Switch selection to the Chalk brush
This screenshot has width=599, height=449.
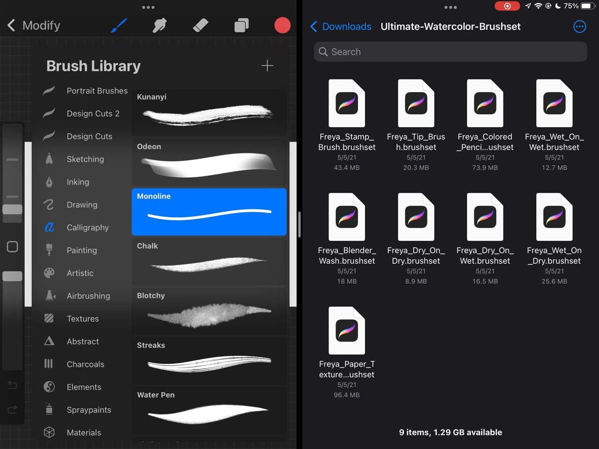pyautogui.click(x=209, y=261)
